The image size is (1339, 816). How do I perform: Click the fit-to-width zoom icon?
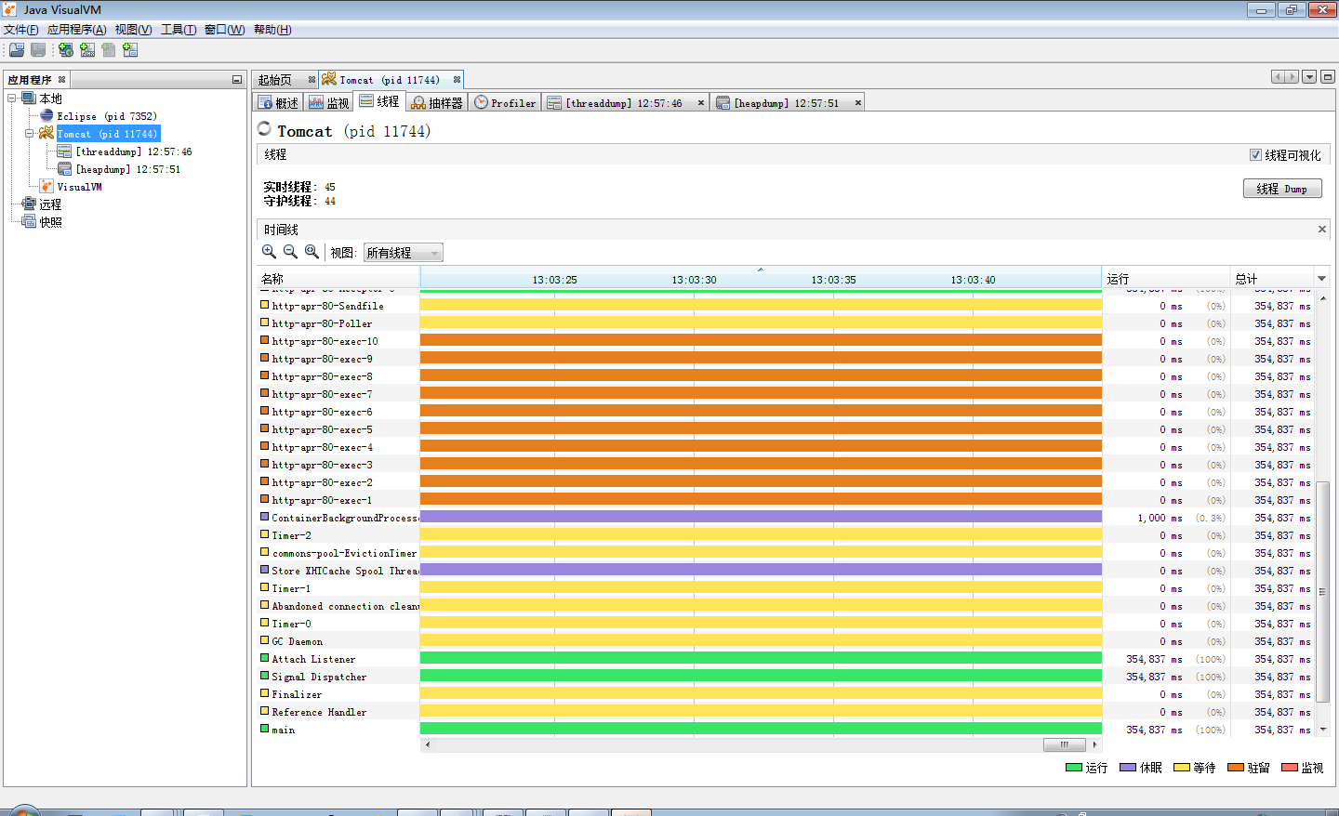(x=312, y=252)
